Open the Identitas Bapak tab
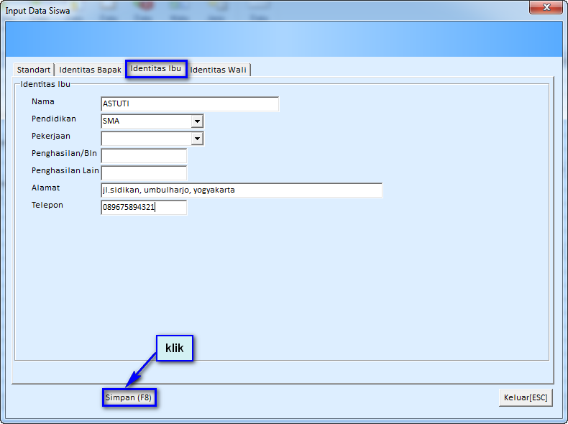Viewport: 568px width, 424px height. click(90, 70)
